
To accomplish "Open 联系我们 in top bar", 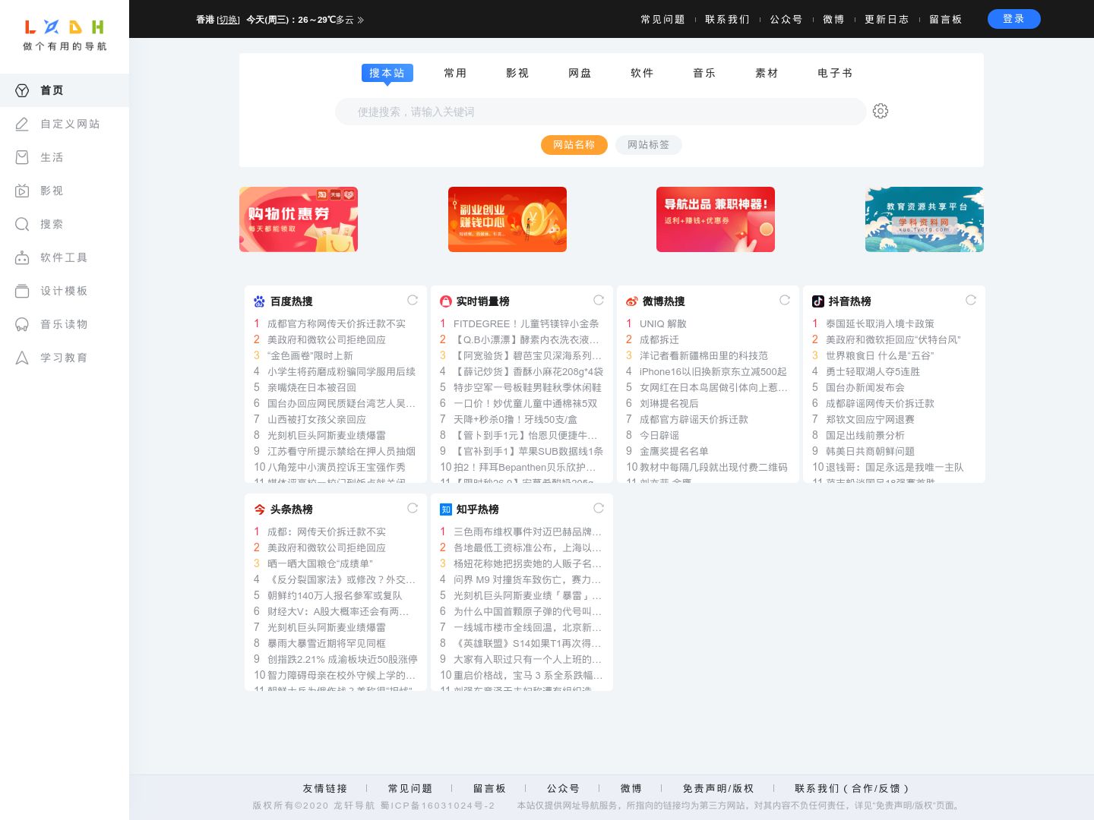I will click(727, 20).
